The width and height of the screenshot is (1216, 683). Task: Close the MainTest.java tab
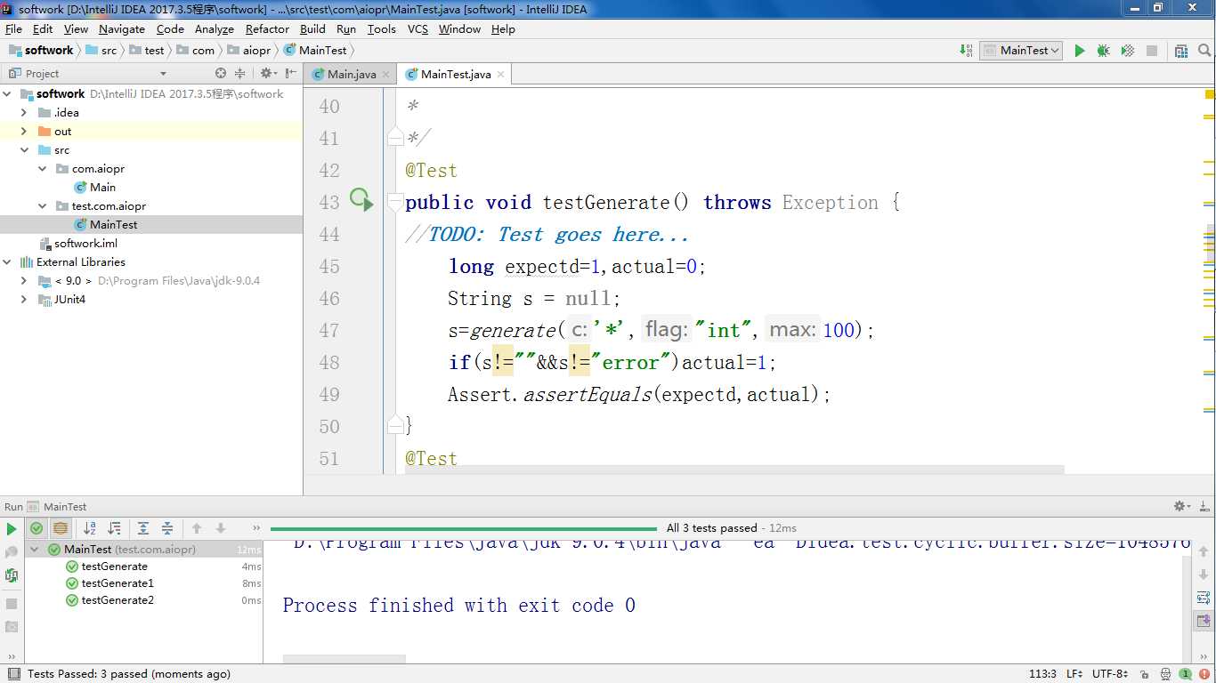[x=501, y=75]
